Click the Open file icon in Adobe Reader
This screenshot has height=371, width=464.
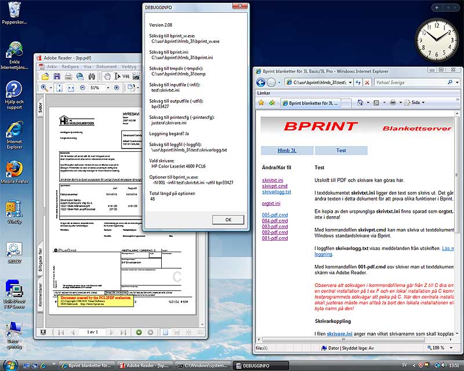44,77
